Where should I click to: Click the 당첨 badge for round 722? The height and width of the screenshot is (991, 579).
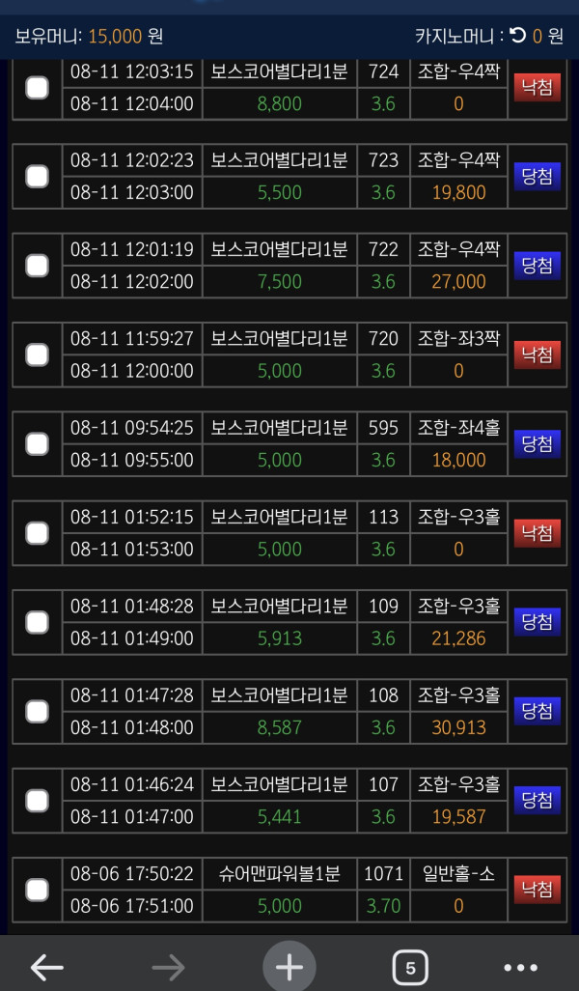(x=537, y=266)
